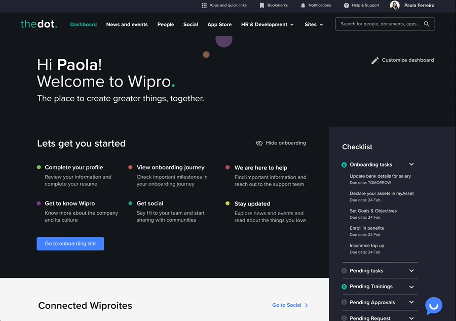The image size is (456, 321).
Task: Go to the Dashboard tab
Action: (x=84, y=25)
